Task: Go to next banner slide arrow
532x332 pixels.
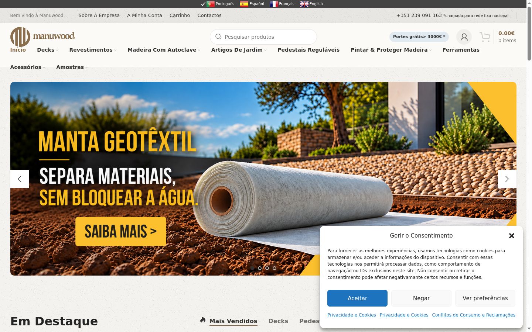Action: coord(507,179)
